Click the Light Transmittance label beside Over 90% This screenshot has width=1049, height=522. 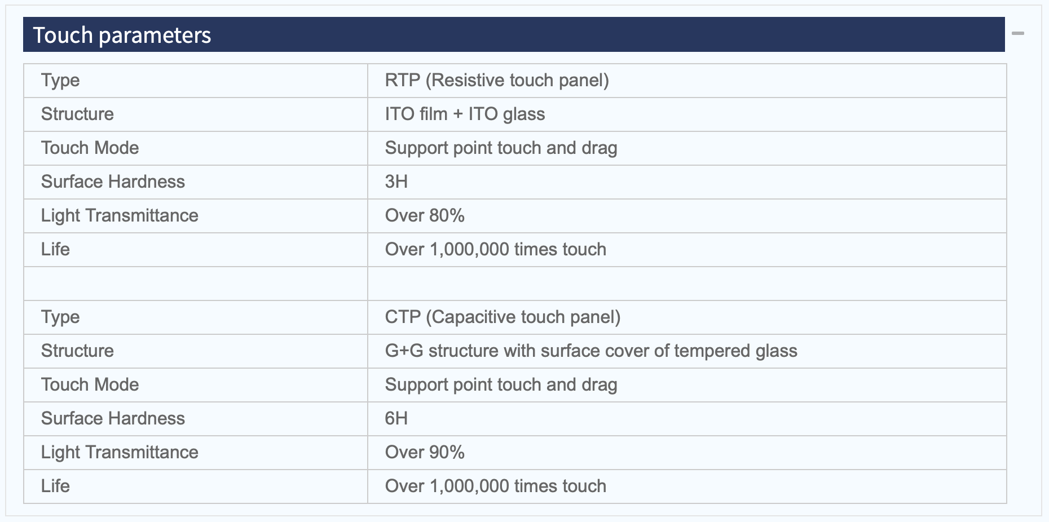click(120, 452)
